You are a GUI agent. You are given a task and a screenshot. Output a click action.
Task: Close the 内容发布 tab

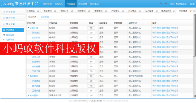123,11
